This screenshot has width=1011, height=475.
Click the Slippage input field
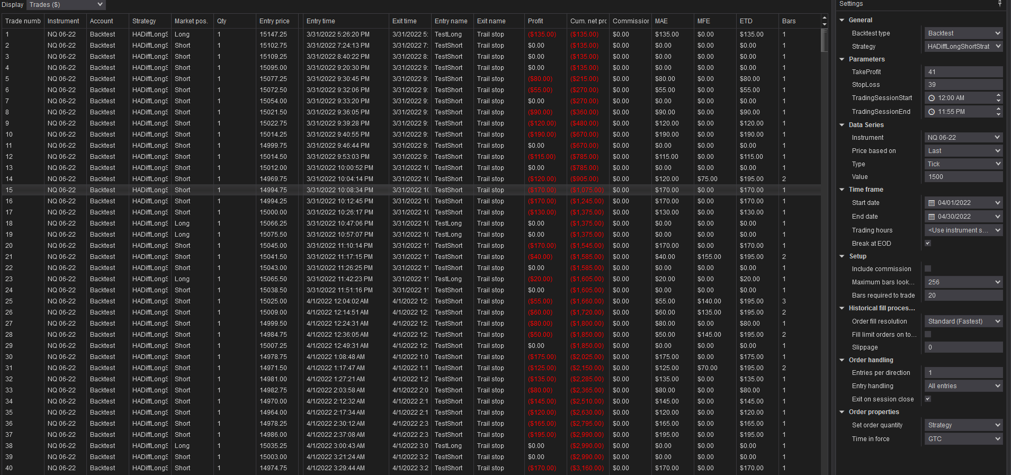963,347
